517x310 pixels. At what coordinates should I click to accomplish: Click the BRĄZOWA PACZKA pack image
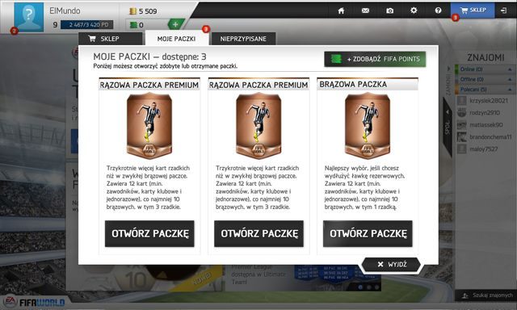pos(368,126)
